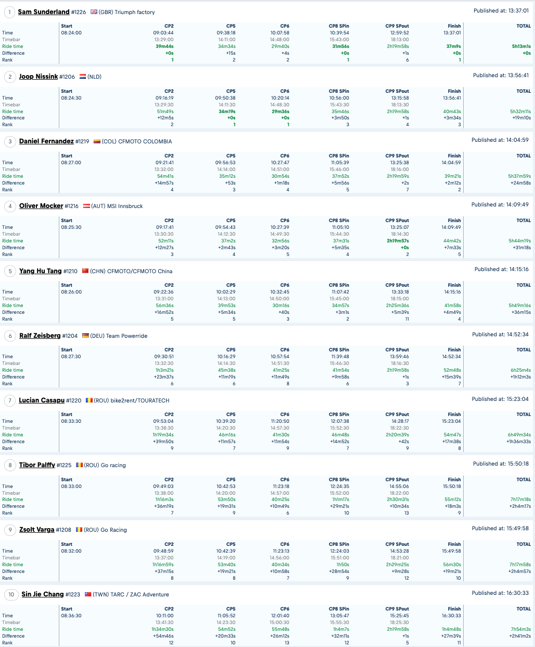The height and width of the screenshot is (647, 535).
Task: Click the Taiwan flag next to Sin Jie Chang
Action: 88,594
